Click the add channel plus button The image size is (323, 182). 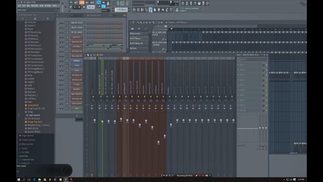(77, 116)
